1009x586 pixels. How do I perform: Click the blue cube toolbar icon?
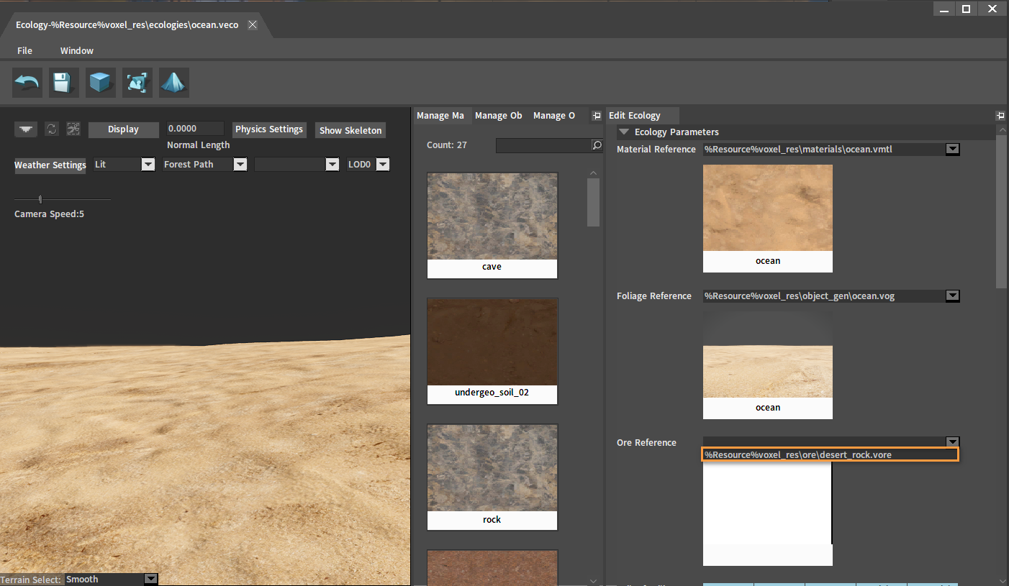click(x=101, y=83)
